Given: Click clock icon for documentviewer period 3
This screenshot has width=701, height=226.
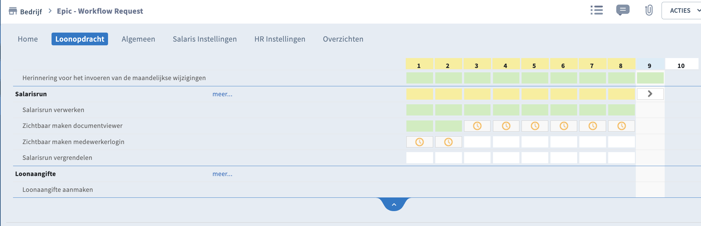Looking at the screenshot, I should [477, 126].
